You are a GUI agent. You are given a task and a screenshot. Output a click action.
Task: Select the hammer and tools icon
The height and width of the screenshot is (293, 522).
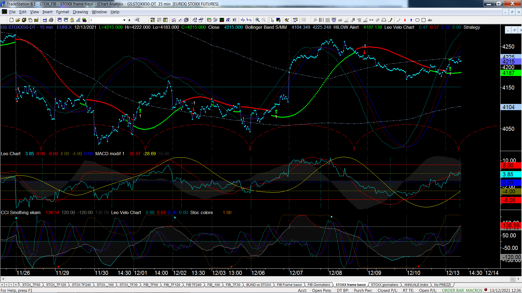click(287, 20)
